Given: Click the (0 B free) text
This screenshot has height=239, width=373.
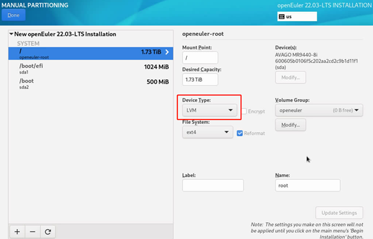Looking at the screenshot, I should [343, 110].
